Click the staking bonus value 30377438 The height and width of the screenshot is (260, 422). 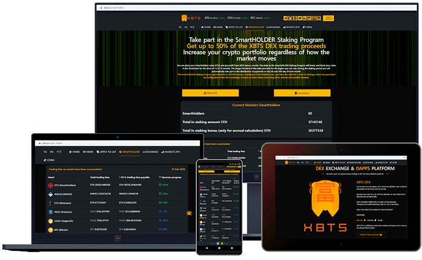coord(315,131)
